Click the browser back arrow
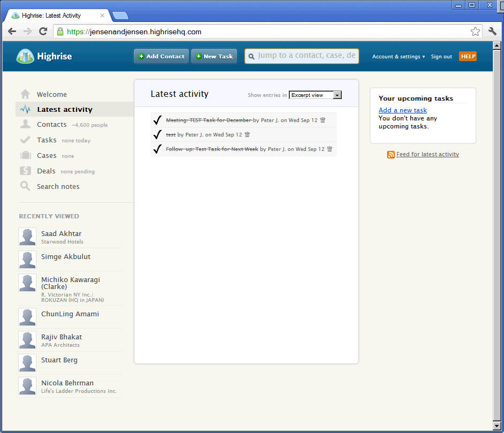 [12, 32]
